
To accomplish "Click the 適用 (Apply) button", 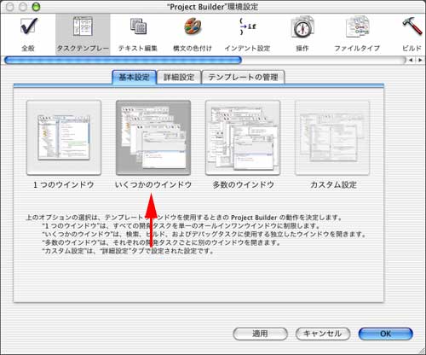I will point(260,334).
